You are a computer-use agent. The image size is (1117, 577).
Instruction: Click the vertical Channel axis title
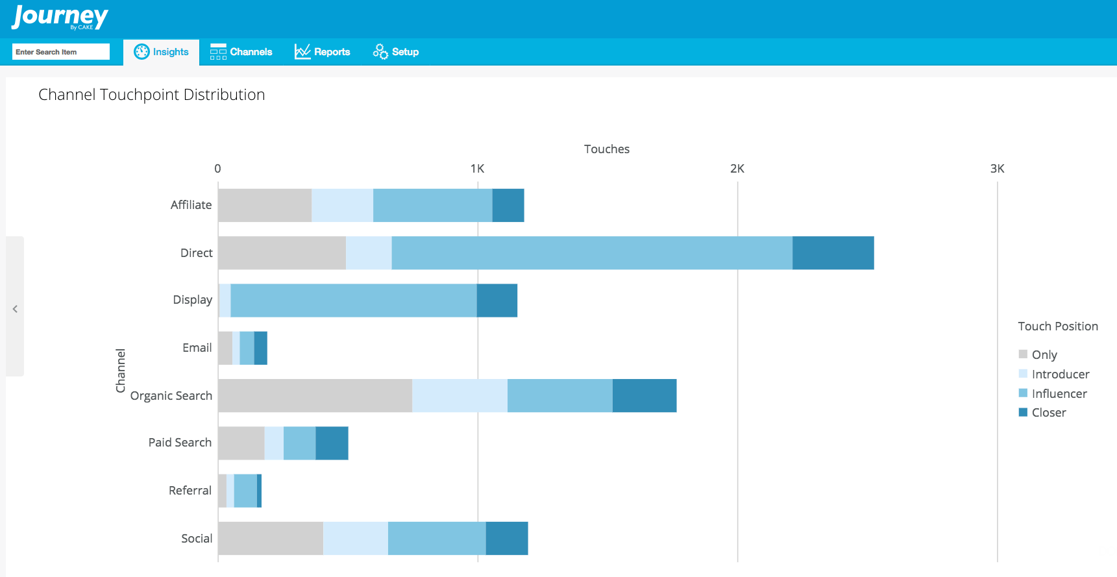[121, 371]
